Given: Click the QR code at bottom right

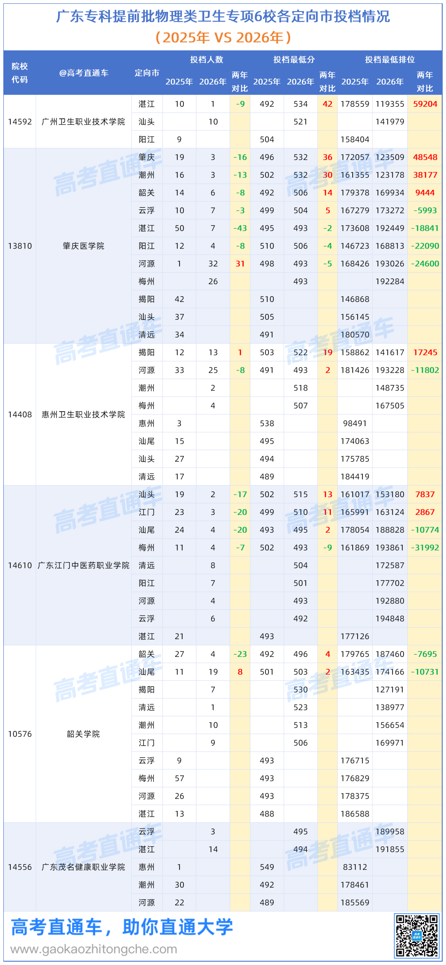Looking at the screenshot, I should [x=417, y=936].
